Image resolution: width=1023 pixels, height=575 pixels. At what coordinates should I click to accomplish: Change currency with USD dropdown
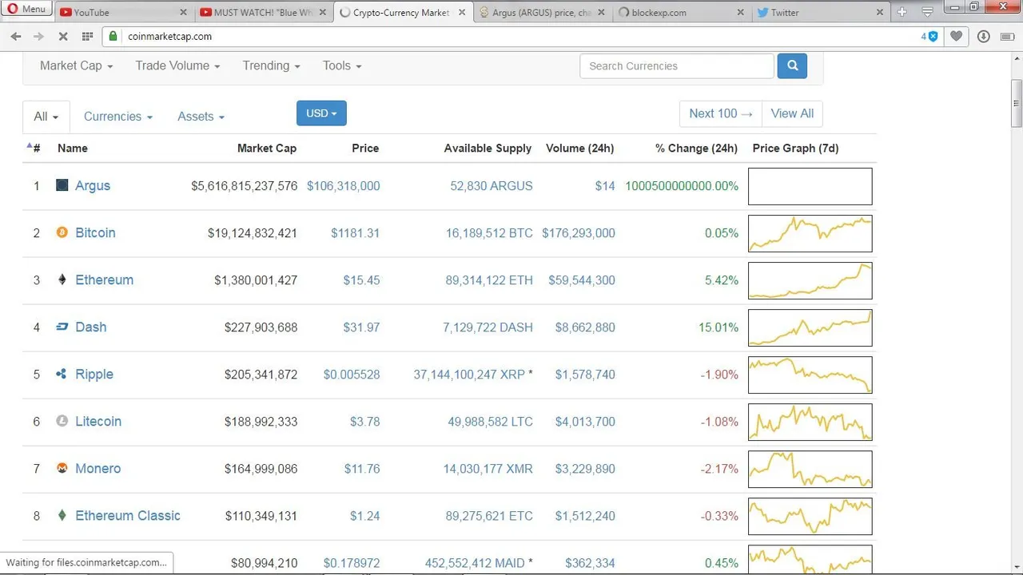click(x=321, y=113)
